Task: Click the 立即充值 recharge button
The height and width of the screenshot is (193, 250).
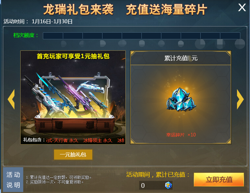Action: pos(219,179)
